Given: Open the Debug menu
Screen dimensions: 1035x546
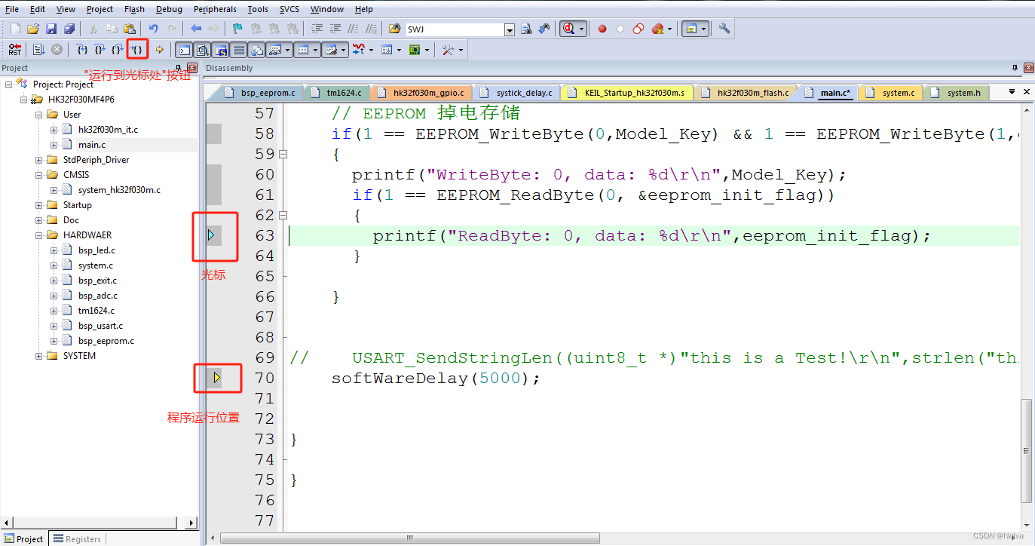Looking at the screenshot, I should tap(169, 9).
